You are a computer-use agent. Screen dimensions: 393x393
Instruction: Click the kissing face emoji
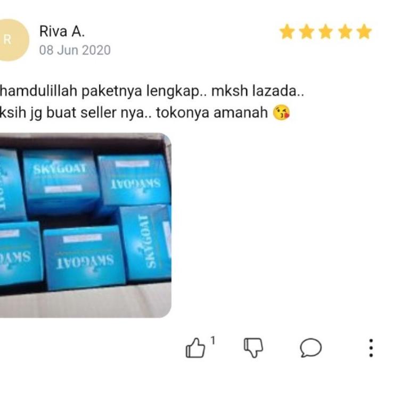click(x=281, y=113)
